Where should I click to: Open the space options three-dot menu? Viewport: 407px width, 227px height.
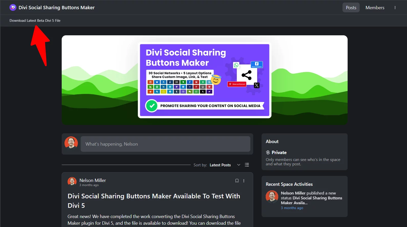coord(395,7)
